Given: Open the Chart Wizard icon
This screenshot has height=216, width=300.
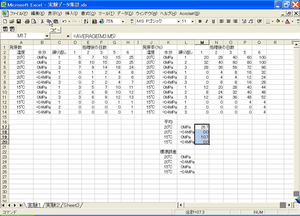Looking at the screenshot, I should 94,21.
